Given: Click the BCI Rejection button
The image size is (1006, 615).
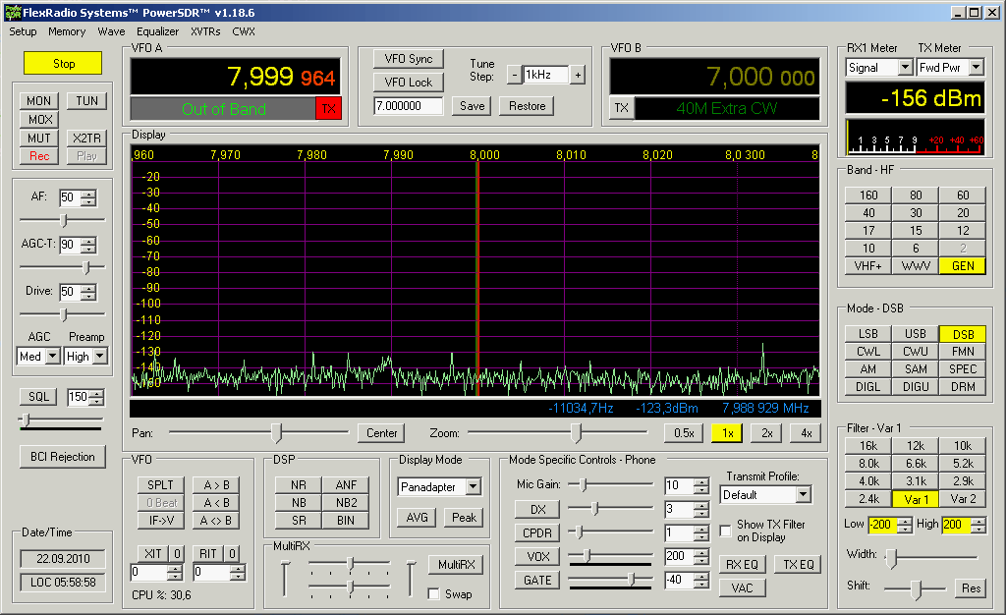Looking at the screenshot, I should click(x=63, y=457).
